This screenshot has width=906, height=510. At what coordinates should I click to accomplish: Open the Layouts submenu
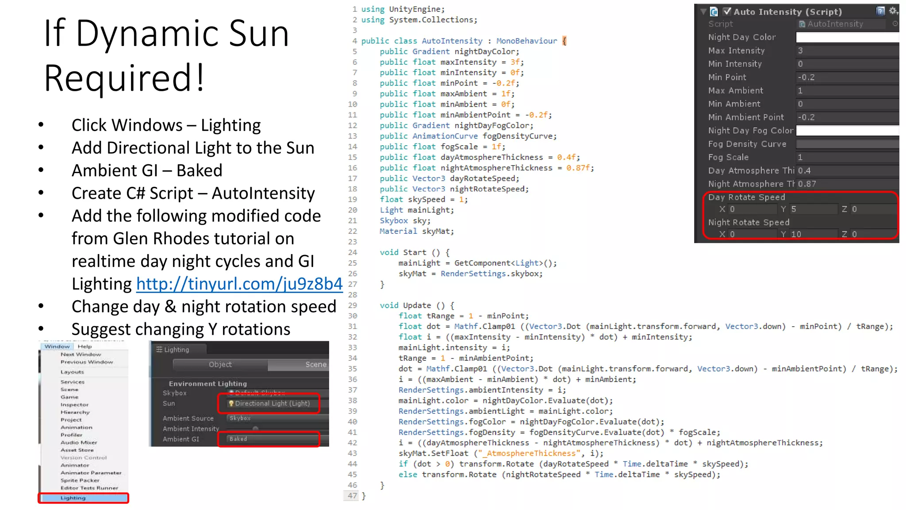(72, 372)
